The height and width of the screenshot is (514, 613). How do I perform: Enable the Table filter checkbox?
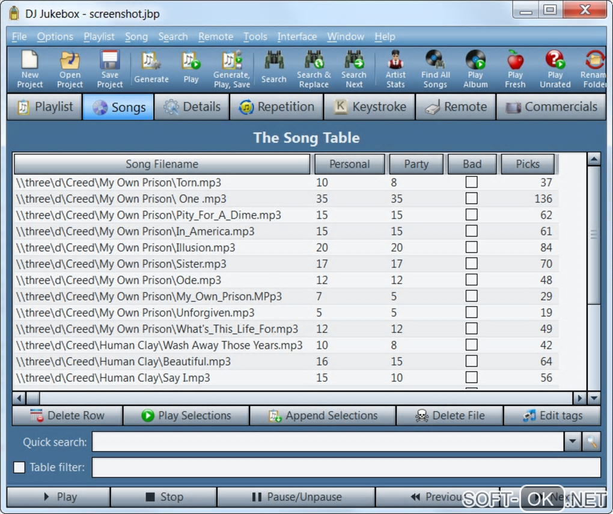click(19, 467)
